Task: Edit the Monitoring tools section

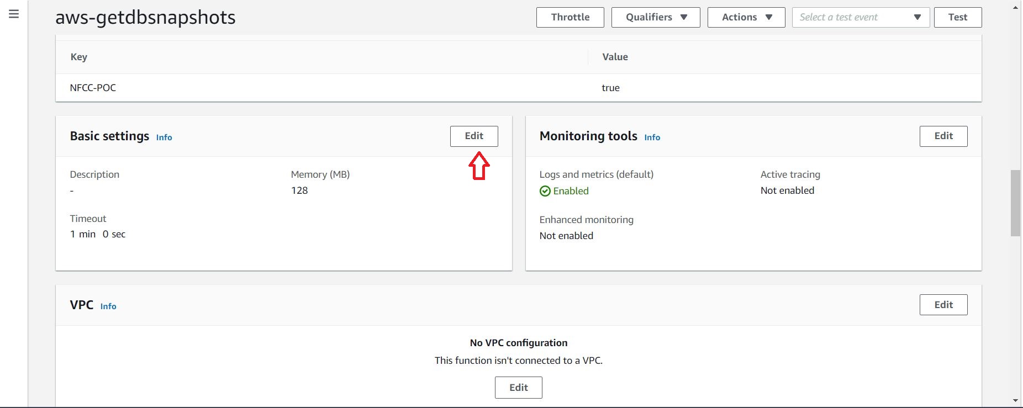Action: 943,136
